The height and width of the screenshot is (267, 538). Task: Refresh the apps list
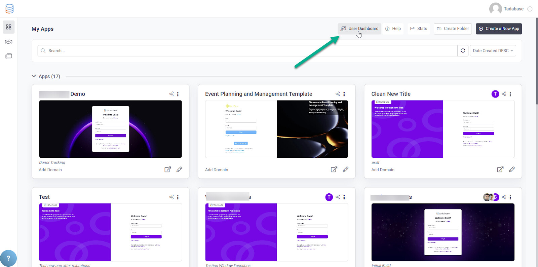(463, 51)
